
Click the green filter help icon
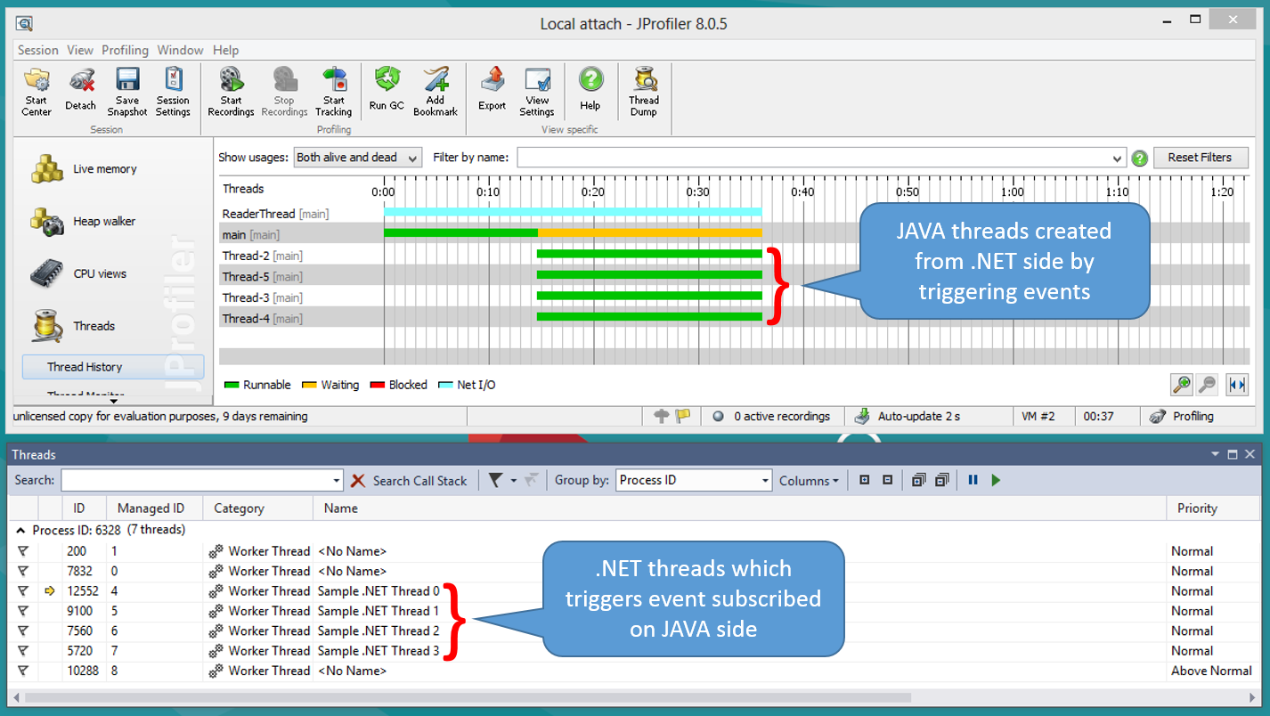(x=1139, y=159)
